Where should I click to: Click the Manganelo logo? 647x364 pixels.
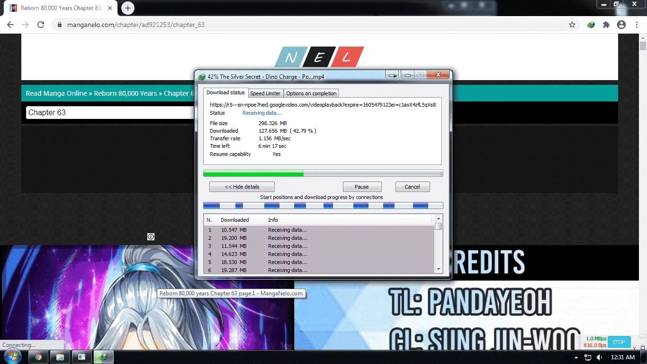tap(319, 57)
